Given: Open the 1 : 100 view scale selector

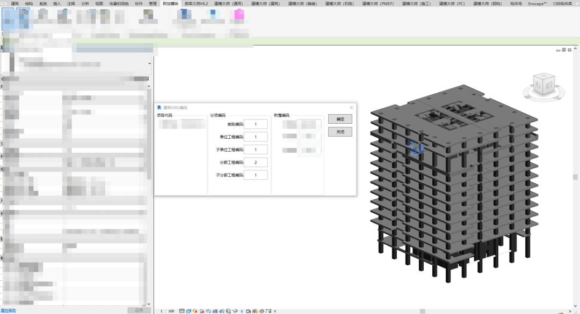Looking at the screenshot, I should coord(167,311).
